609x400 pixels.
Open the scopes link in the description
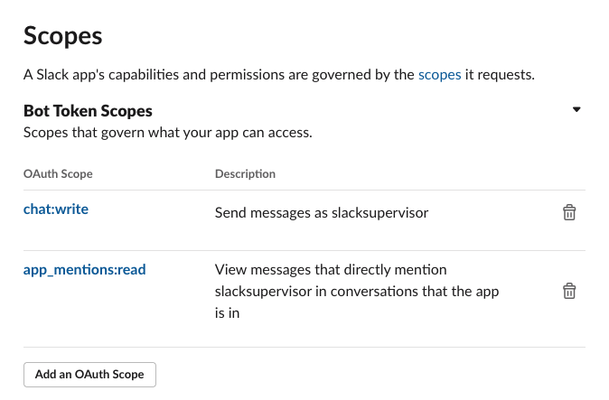click(439, 74)
